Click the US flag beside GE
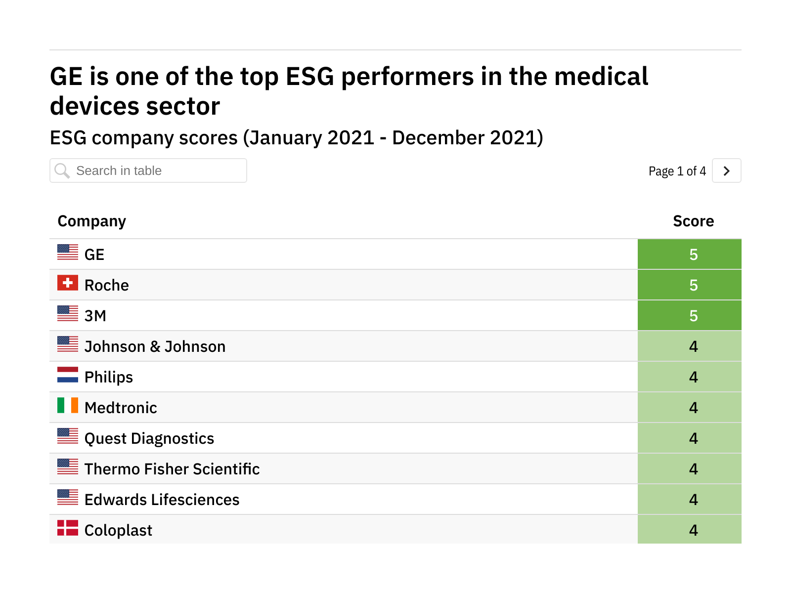This screenshot has width=791, height=593. [x=68, y=252]
